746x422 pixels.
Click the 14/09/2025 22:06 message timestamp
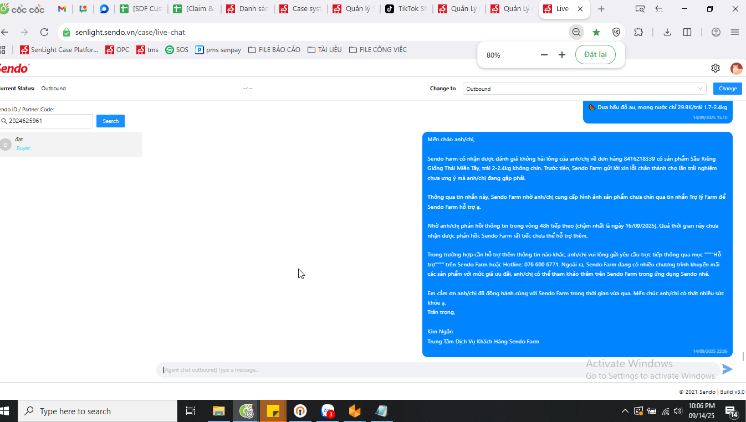coord(709,351)
